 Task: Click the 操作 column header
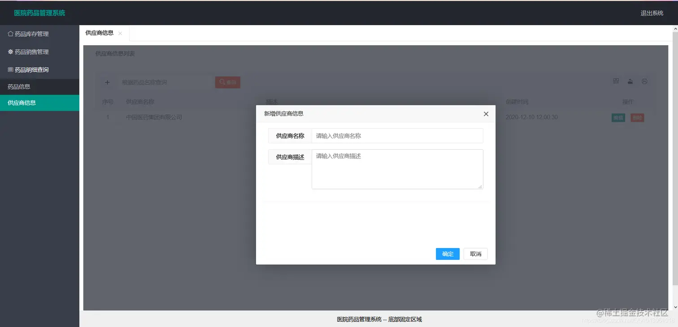(x=628, y=102)
